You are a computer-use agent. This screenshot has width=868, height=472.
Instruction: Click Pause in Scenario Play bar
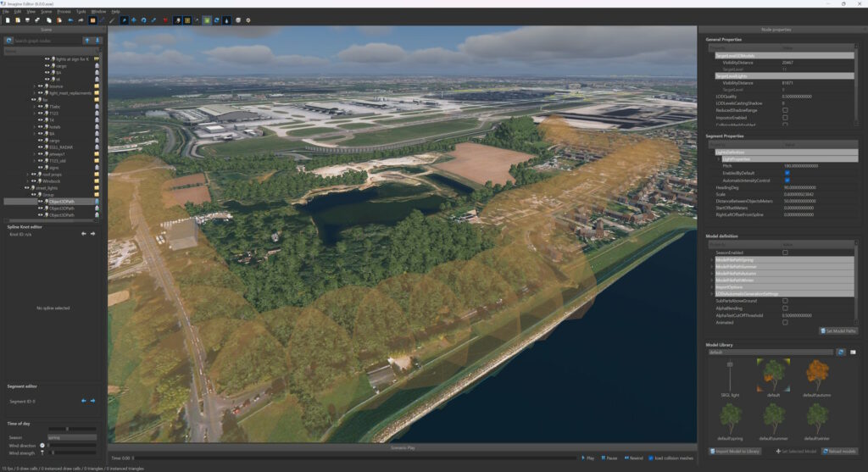click(x=609, y=458)
